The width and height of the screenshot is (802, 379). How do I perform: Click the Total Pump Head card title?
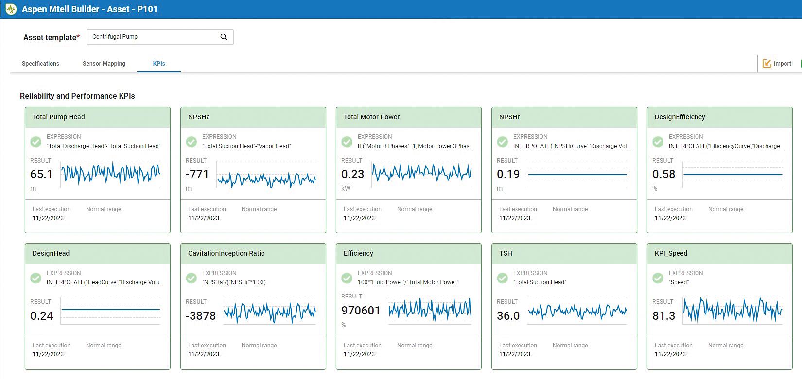click(59, 117)
